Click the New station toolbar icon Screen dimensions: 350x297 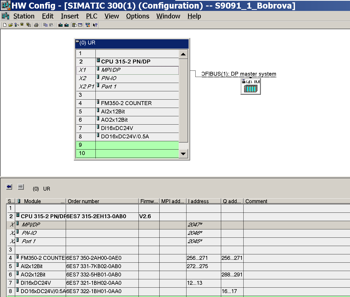tap(5, 25)
